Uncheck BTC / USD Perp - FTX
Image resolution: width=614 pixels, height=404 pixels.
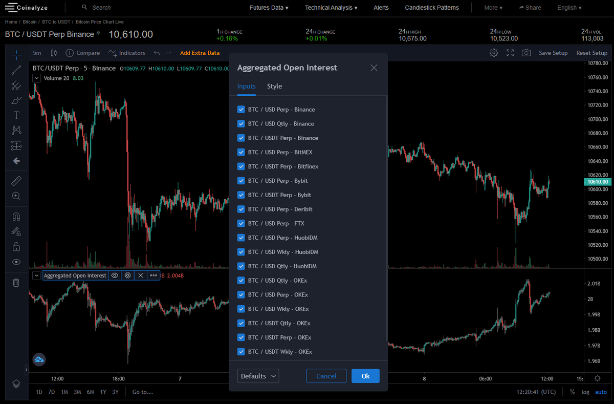point(241,224)
